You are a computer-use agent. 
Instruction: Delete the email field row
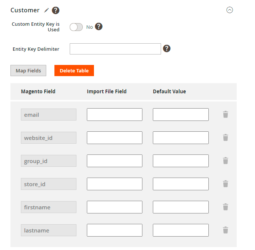point(225,115)
